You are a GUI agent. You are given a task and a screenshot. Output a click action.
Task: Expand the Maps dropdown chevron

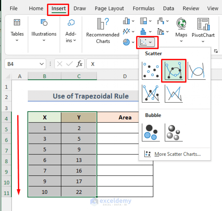point(181,41)
